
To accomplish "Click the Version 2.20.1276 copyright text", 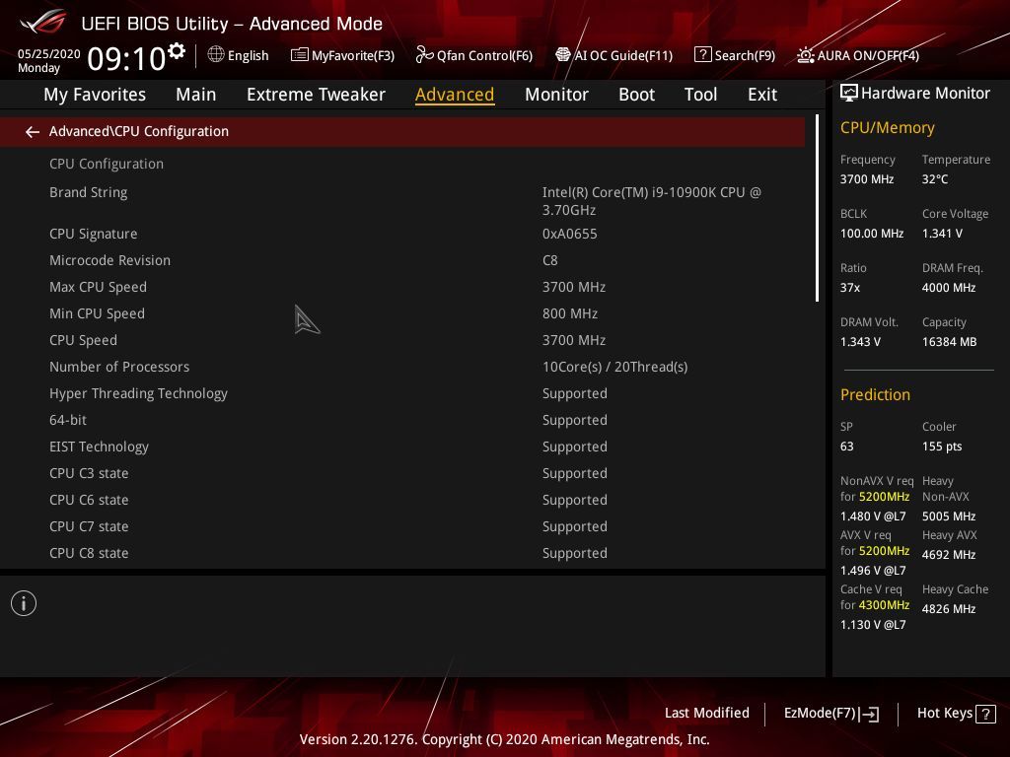I will pyautogui.click(x=504, y=739).
